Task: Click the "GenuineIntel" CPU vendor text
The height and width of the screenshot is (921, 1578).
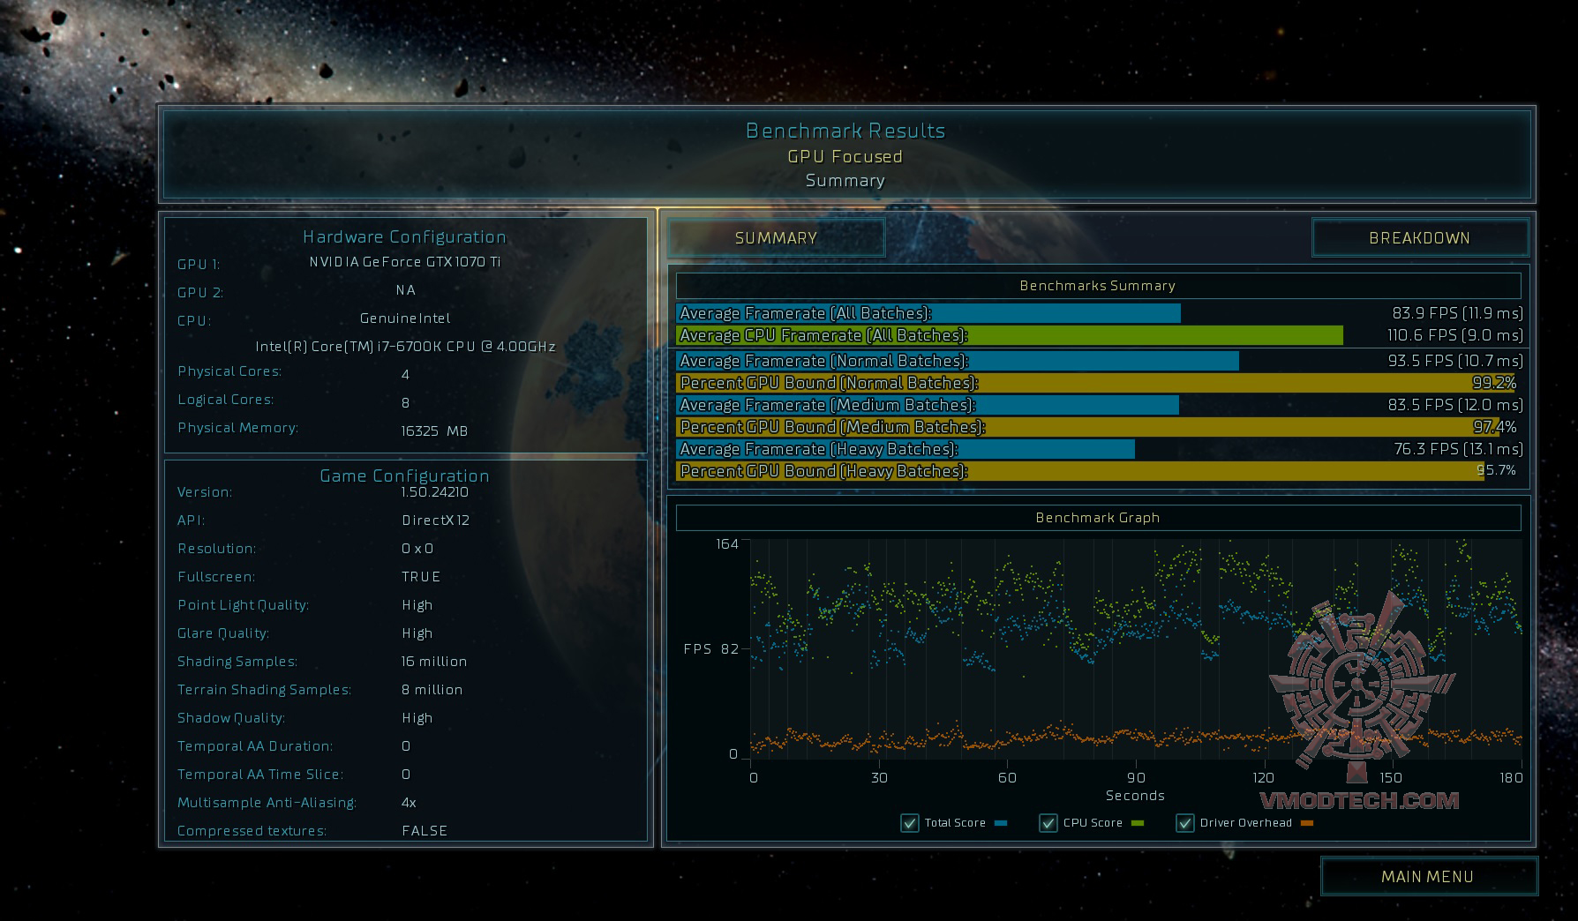Action: 406,318
